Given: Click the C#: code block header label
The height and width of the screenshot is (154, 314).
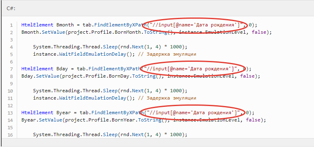Looking at the screenshot, I should click(11, 9).
